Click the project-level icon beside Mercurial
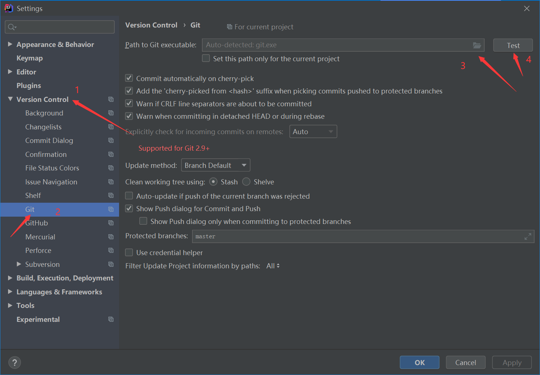 pos(111,237)
